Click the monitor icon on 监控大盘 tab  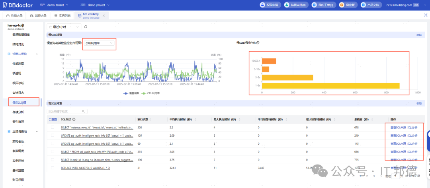tap(32, 16)
